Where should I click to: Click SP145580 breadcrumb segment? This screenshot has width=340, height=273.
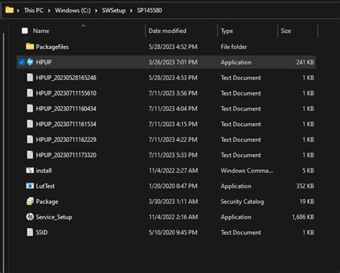pos(149,11)
